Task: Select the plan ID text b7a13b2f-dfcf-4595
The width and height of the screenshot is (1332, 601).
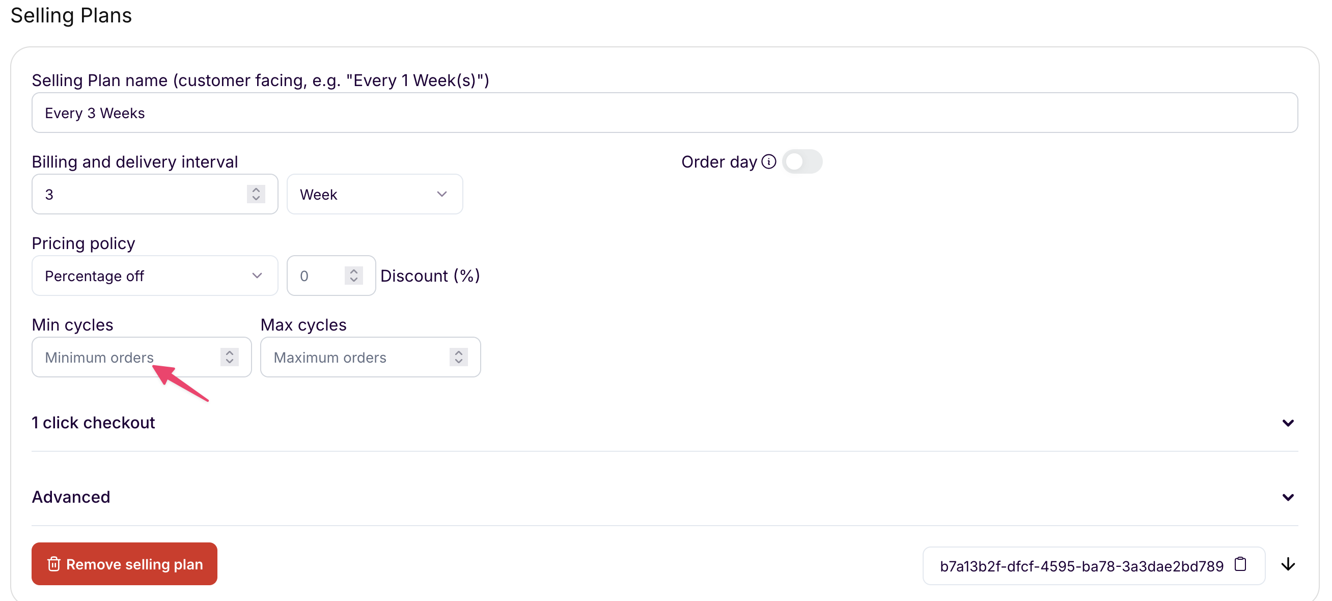Action: tap(1081, 567)
